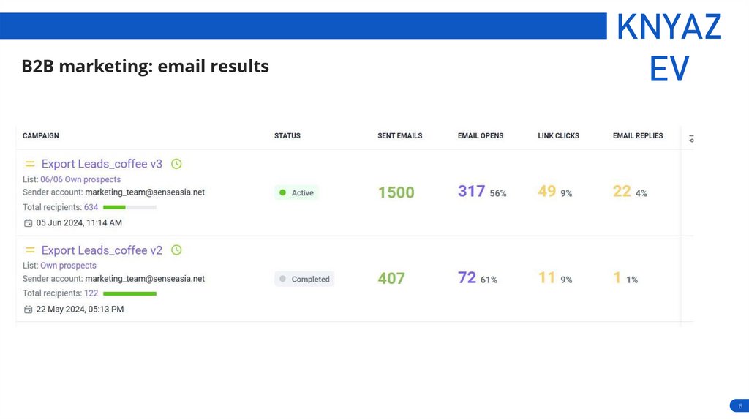Click the CAMPAIGN column header
Image resolution: width=749 pixels, height=420 pixels.
click(41, 135)
